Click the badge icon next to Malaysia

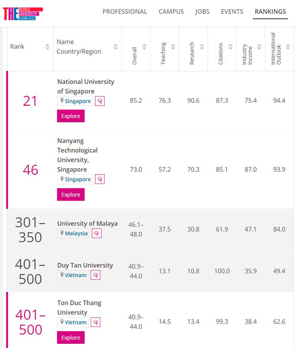(96, 233)
